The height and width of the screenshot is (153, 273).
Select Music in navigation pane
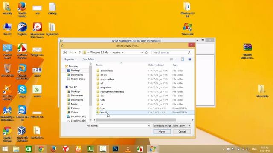[x=74, y=104]
